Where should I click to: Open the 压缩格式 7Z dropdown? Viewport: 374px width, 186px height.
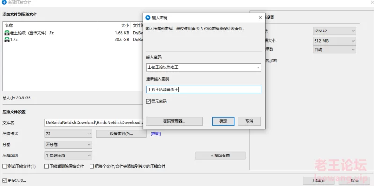68,134
